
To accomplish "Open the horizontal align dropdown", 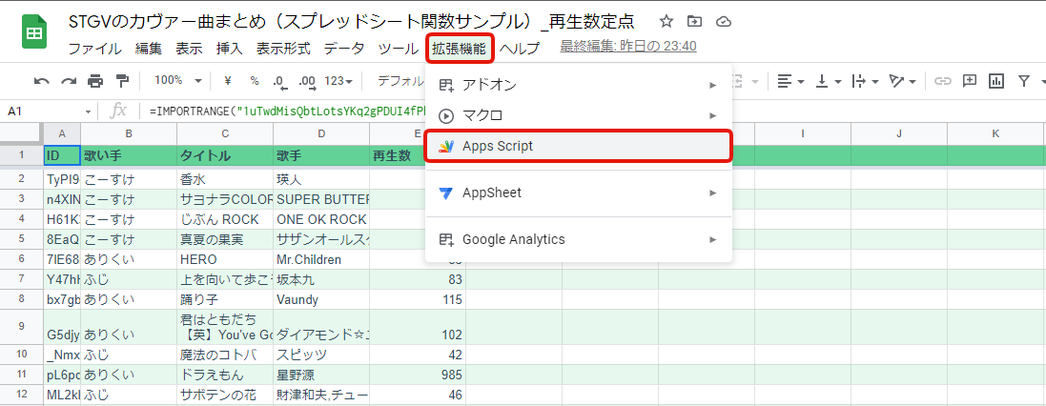I will (789, 81).
